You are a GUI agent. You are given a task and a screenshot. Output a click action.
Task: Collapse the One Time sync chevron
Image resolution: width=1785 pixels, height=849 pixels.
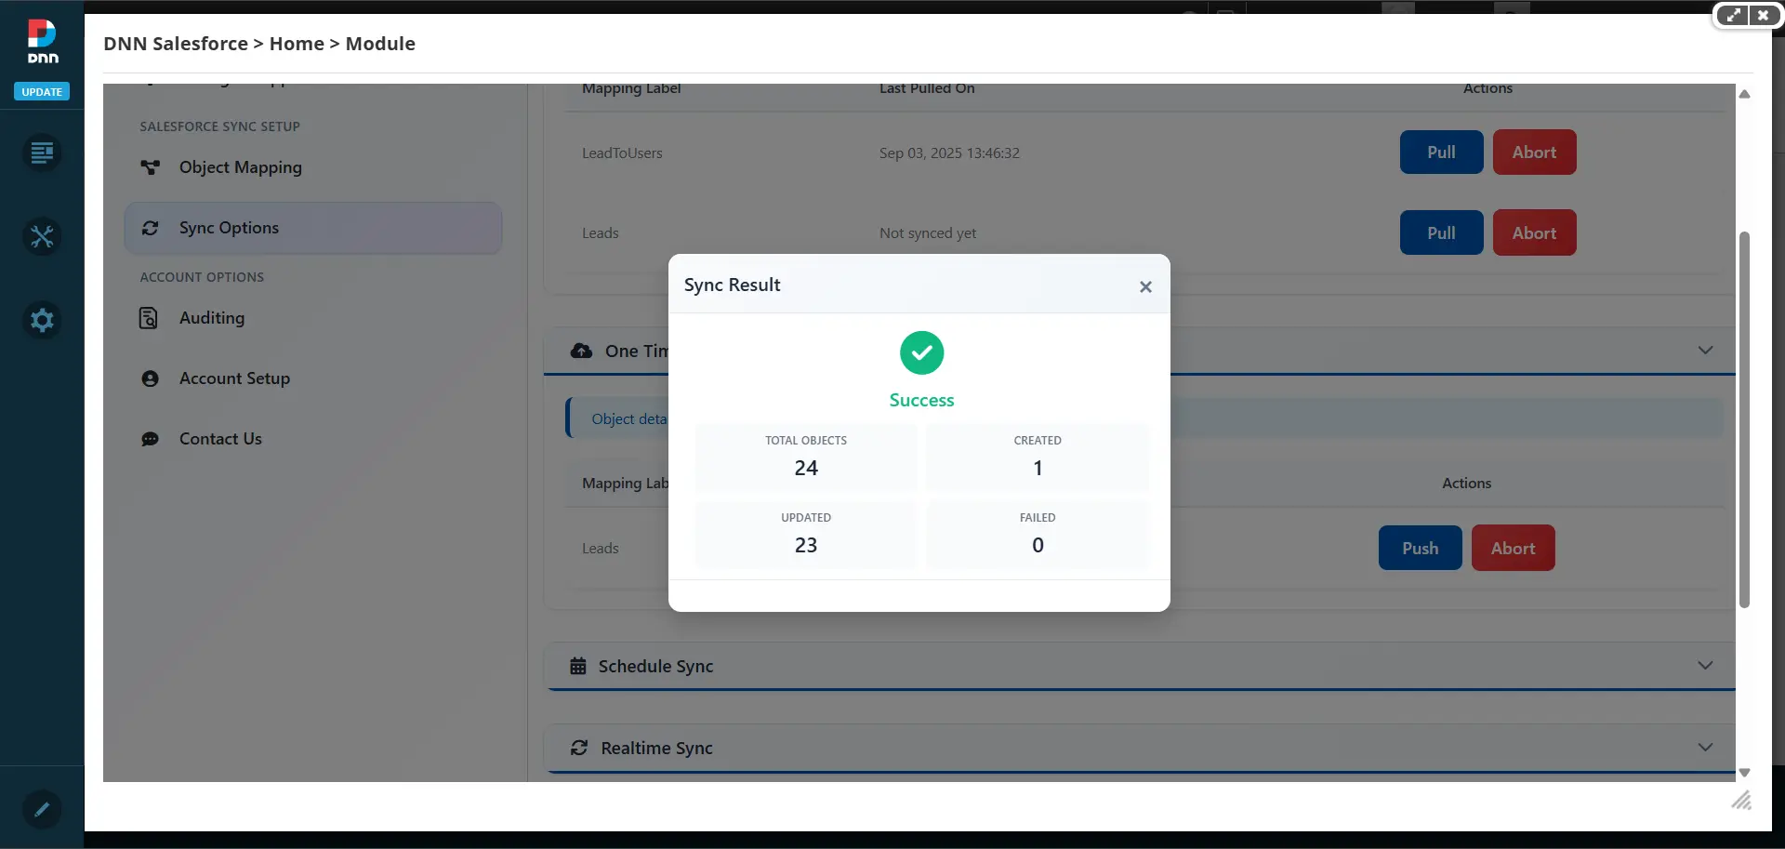[1705, 351]
